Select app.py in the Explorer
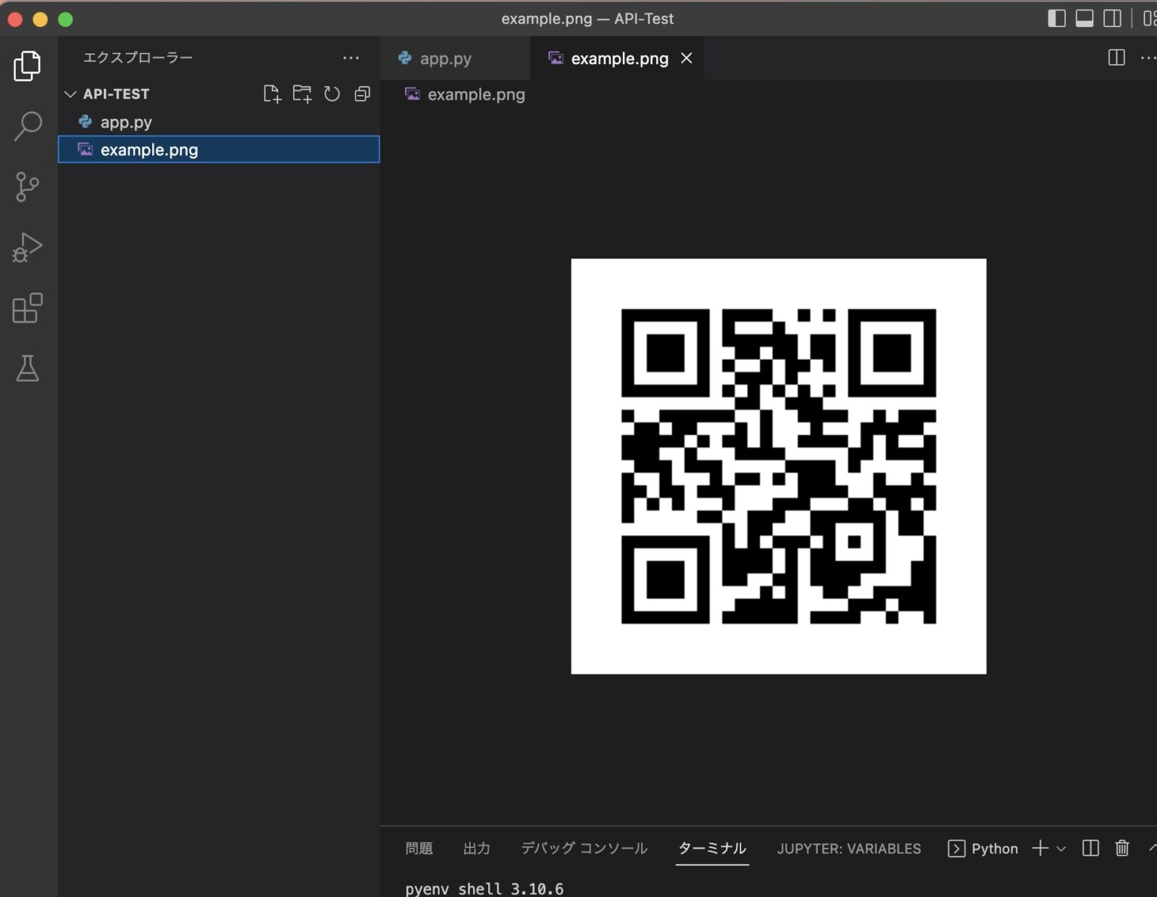This screenshot has height=897, width=1157. (x=127, y=121)
